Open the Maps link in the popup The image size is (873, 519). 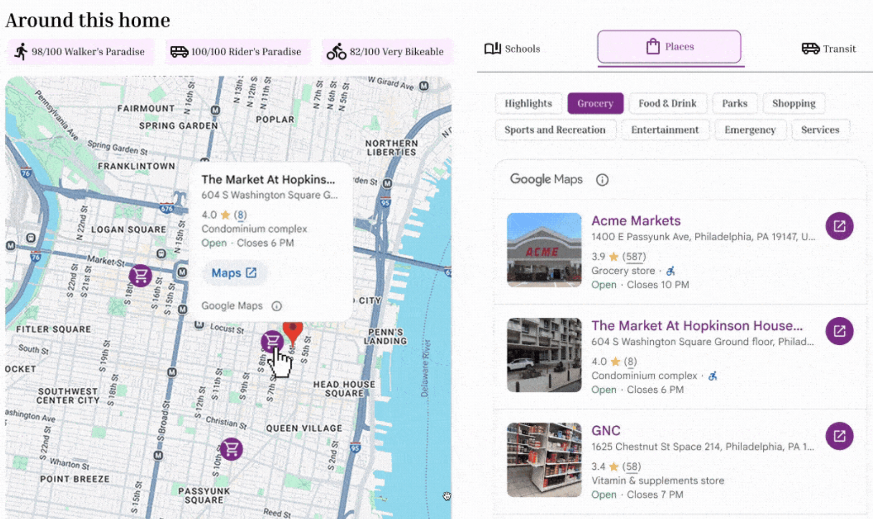pyautogui.click(x=234, y=273)
